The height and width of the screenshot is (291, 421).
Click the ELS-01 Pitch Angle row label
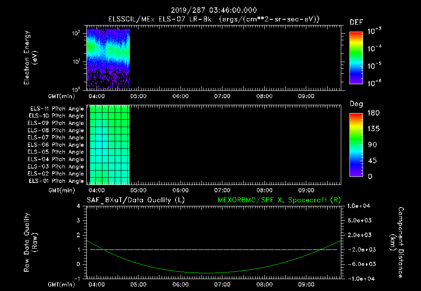(56, 181)
